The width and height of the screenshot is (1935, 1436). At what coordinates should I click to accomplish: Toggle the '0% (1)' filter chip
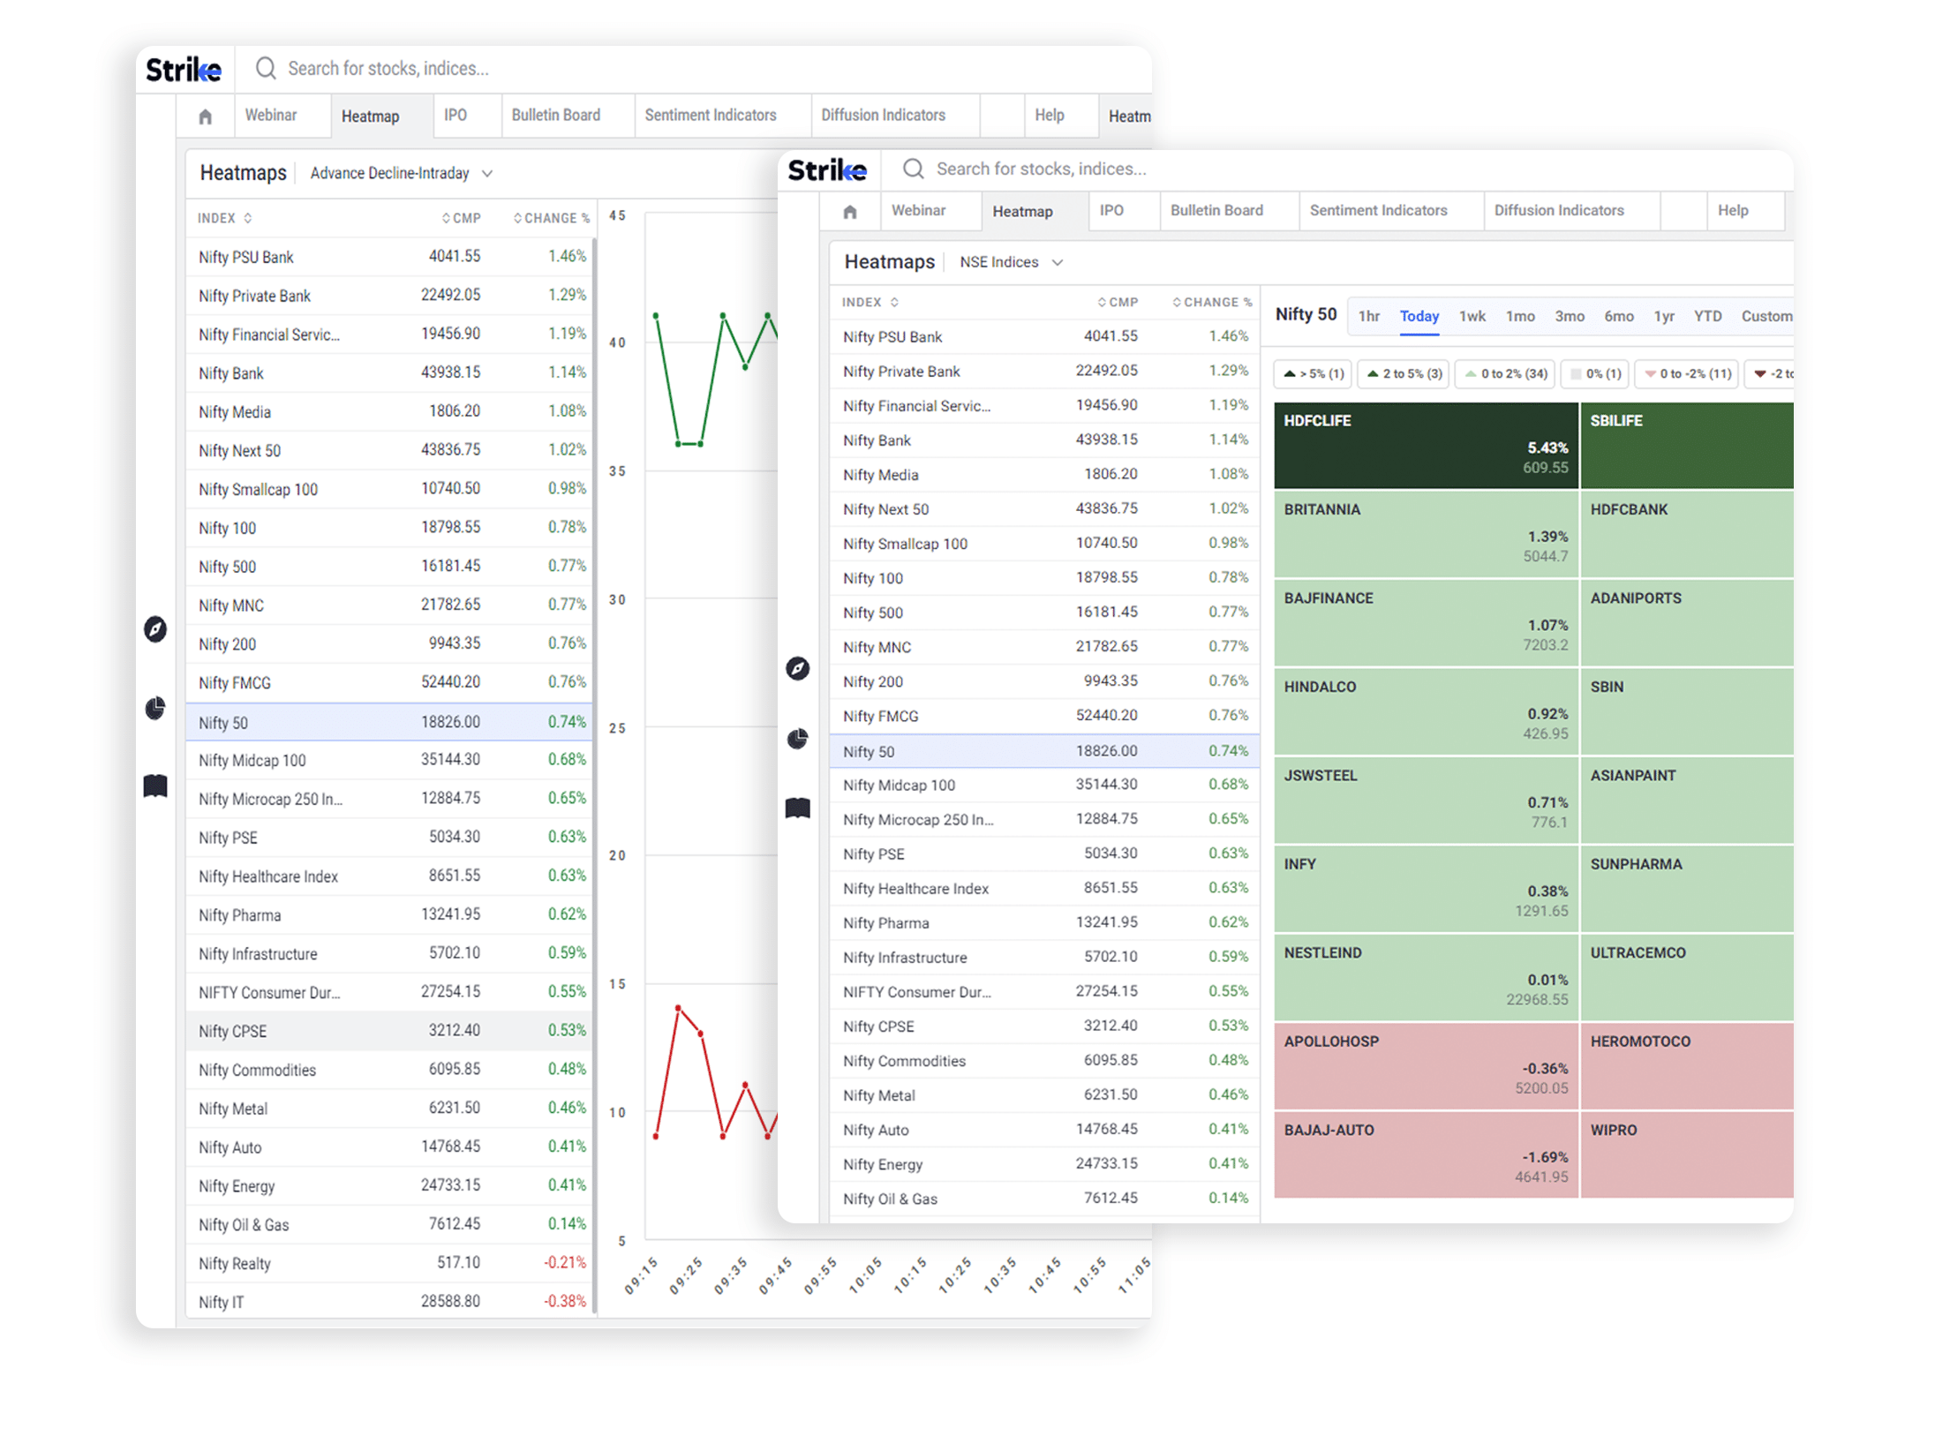pyautogui.click(x=1595, y=374)
